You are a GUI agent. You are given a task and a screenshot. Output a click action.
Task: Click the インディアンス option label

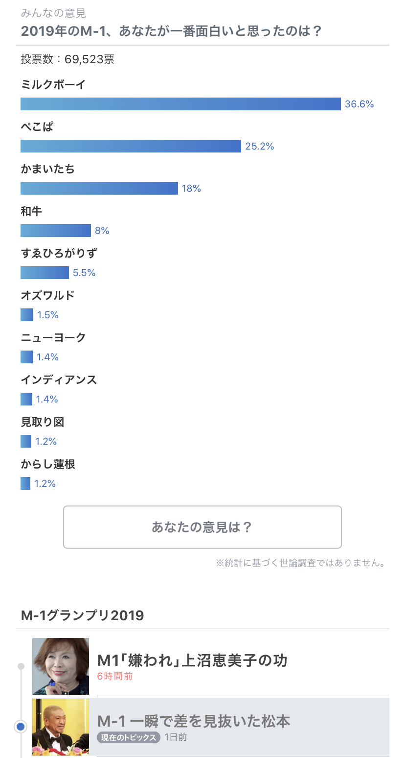[x=59, y=380]
